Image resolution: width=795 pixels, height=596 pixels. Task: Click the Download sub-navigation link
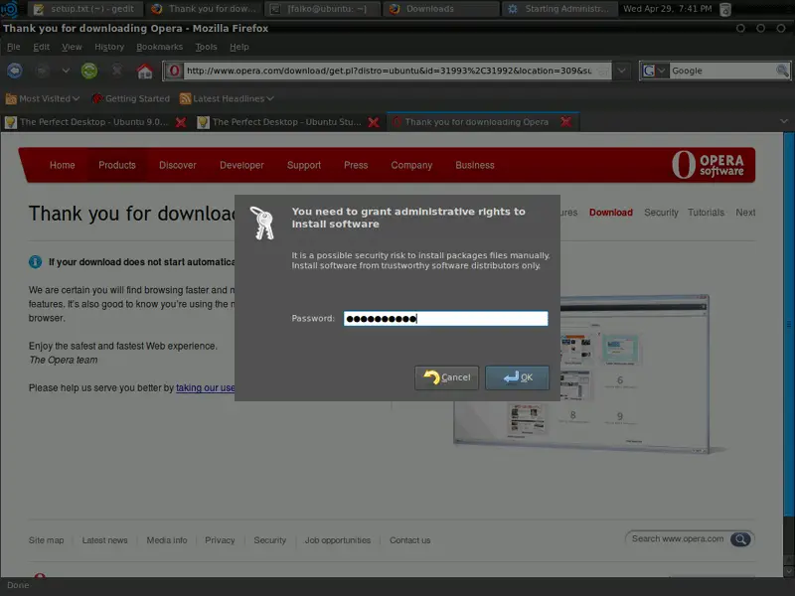pos(611,213)
